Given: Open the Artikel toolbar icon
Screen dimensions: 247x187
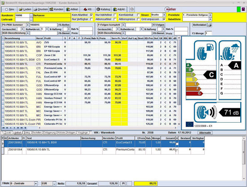Looking at the screenshot, I should pos(68,9).
